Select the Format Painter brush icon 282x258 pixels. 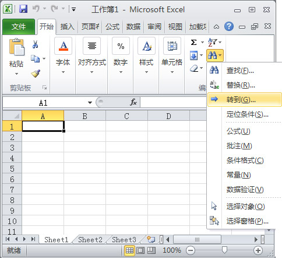(x=36, y=74)
